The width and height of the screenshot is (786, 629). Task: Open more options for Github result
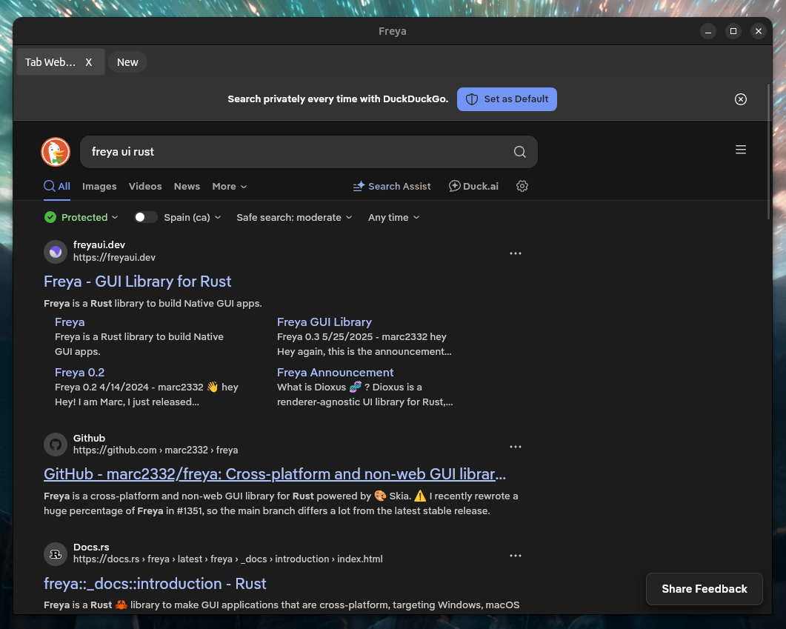(516, 447)
